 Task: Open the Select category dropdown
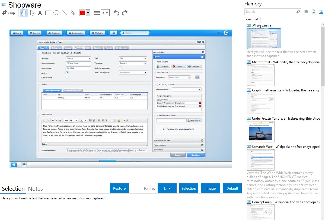click(186, 90)
